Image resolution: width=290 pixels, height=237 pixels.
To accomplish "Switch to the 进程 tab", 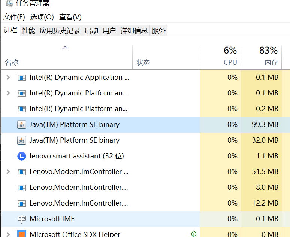I will click(10, 30).
